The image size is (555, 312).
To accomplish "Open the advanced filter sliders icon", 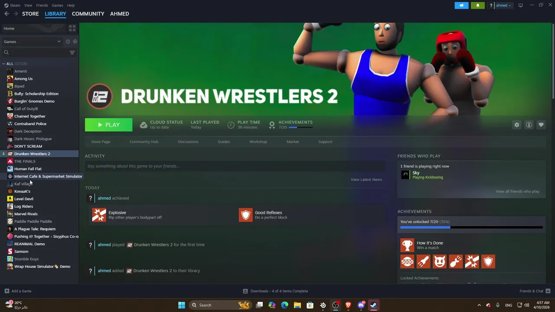I will point(72,52).
